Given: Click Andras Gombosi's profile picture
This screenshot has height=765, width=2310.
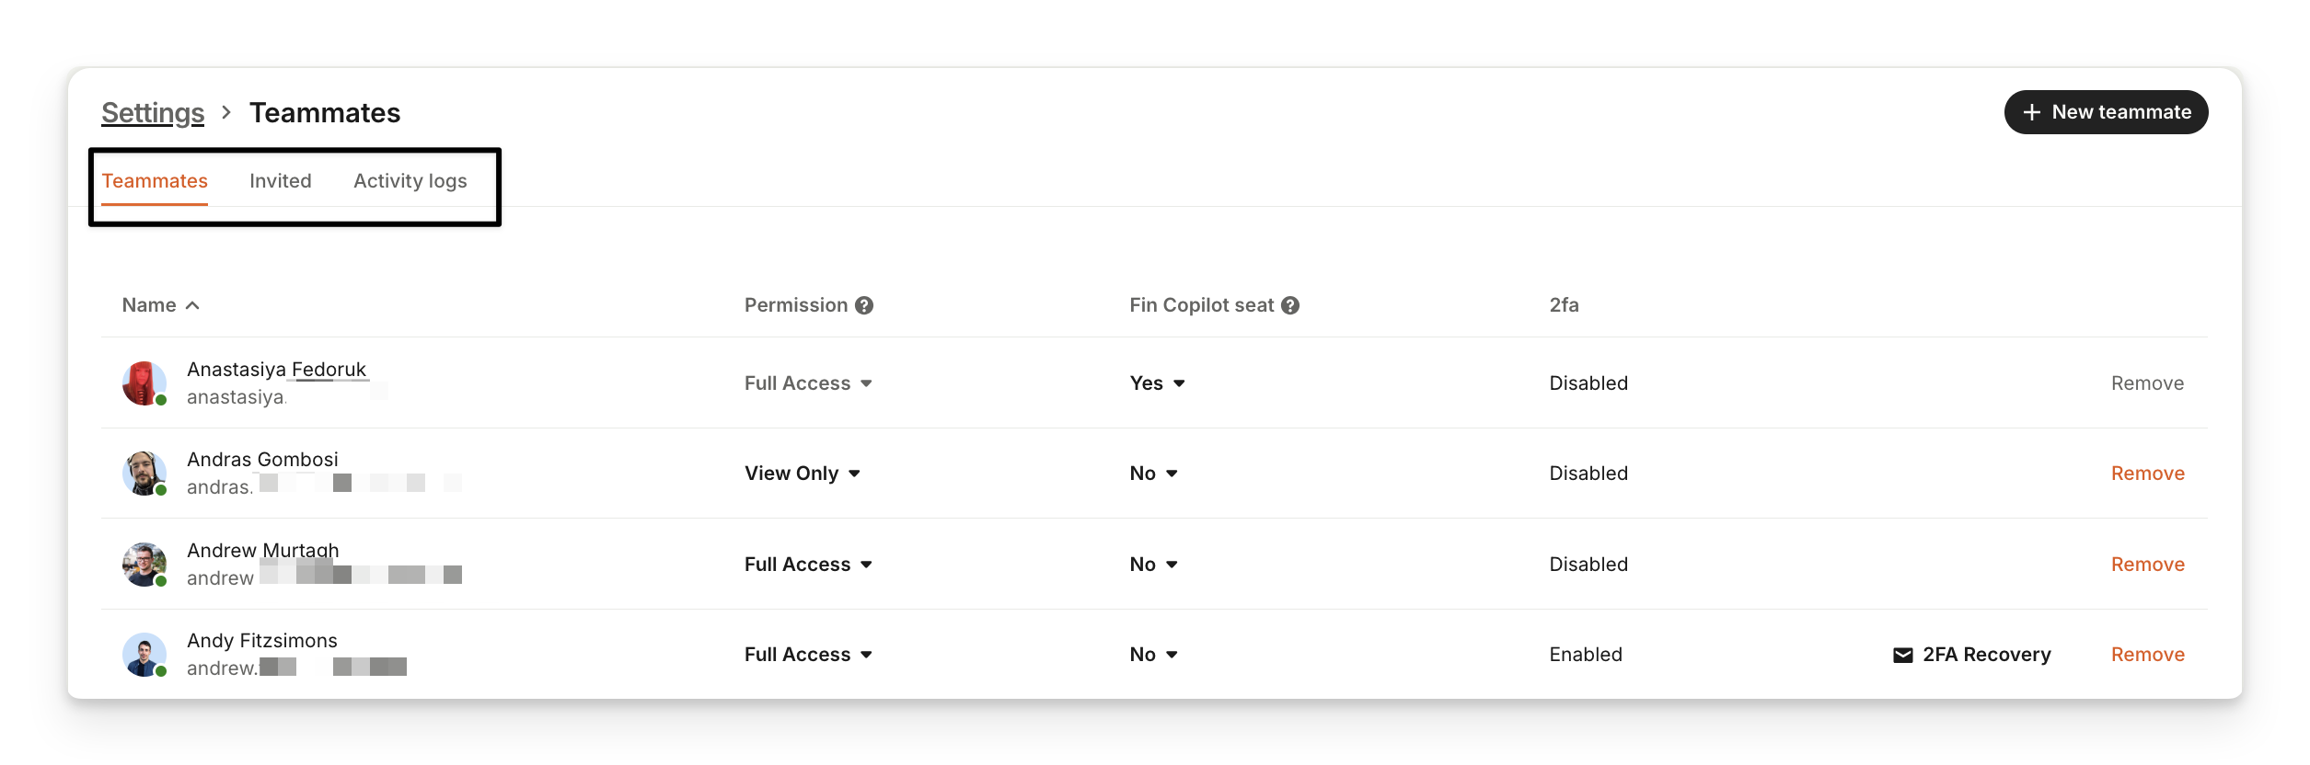Looking at the screenshot, I should 144,474.
